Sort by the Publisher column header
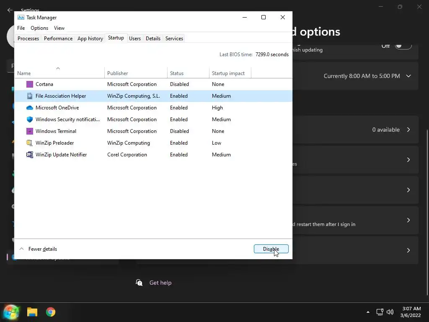Viewport: 429px width, 322px height. coord(136,73)
